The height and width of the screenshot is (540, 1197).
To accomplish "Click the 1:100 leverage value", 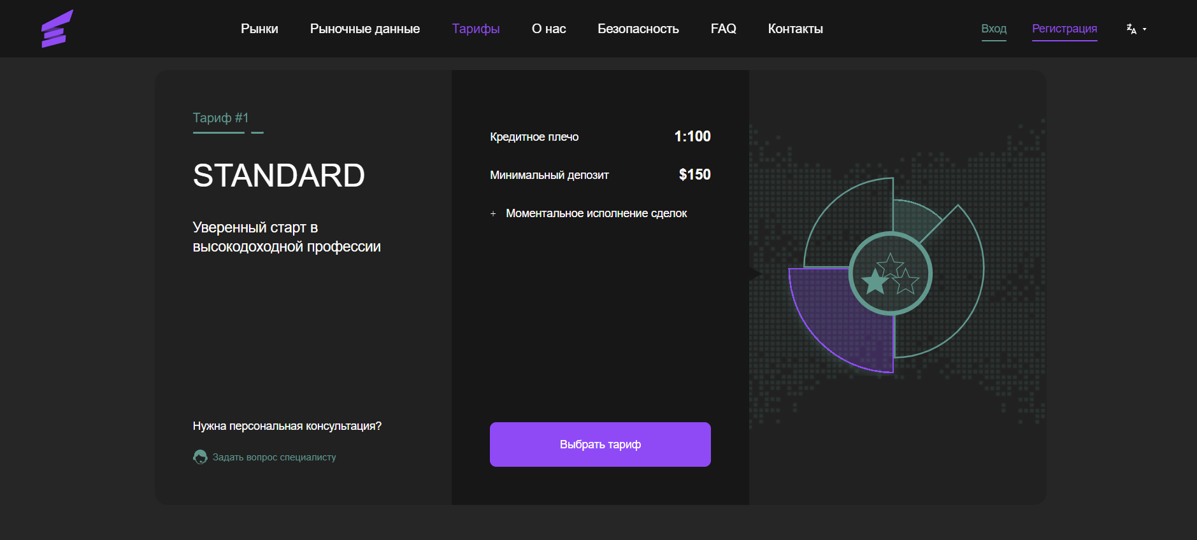I will click(692, 136).
